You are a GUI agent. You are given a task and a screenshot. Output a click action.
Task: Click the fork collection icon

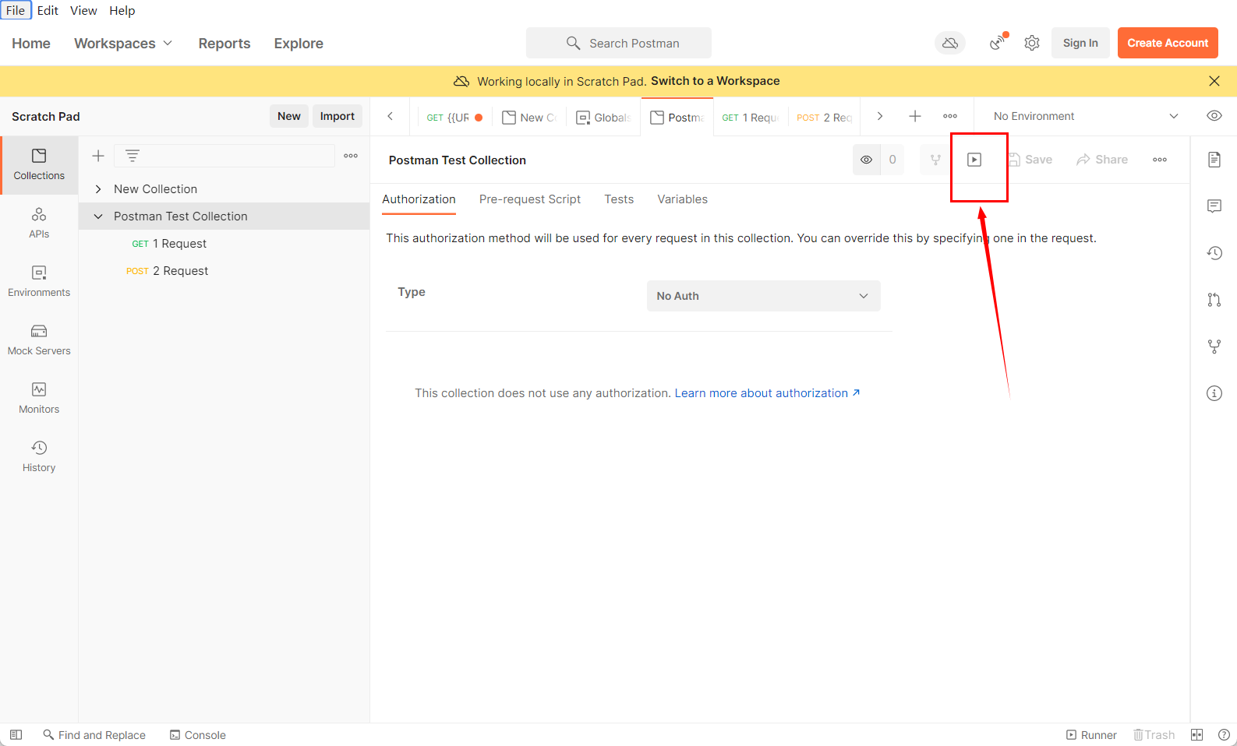pyautogui.click(x=935, y=160)
